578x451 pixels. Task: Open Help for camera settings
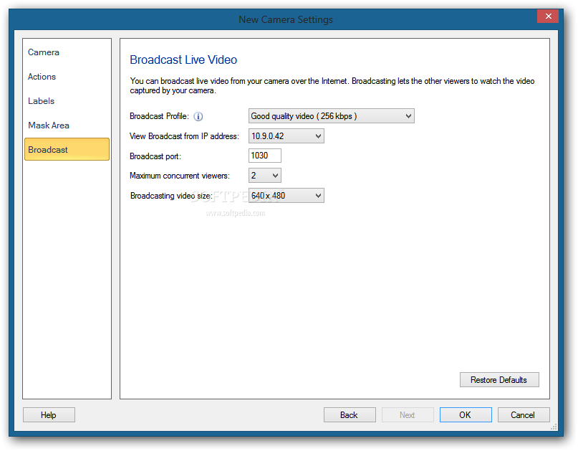click(49, 415)
